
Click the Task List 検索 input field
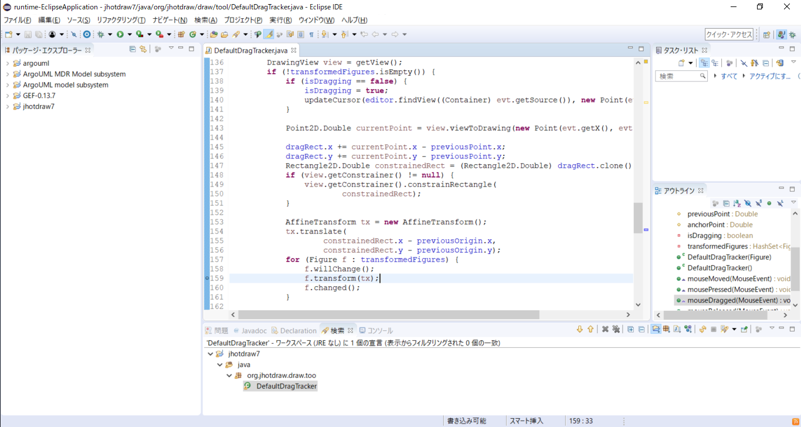point(681,76)
